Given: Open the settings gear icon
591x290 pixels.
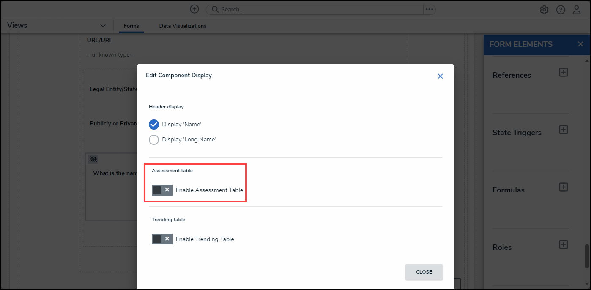Looking at the screenshot, I should point(544,10).
